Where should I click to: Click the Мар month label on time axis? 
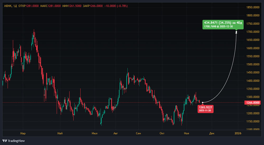[x=23, y=133]
